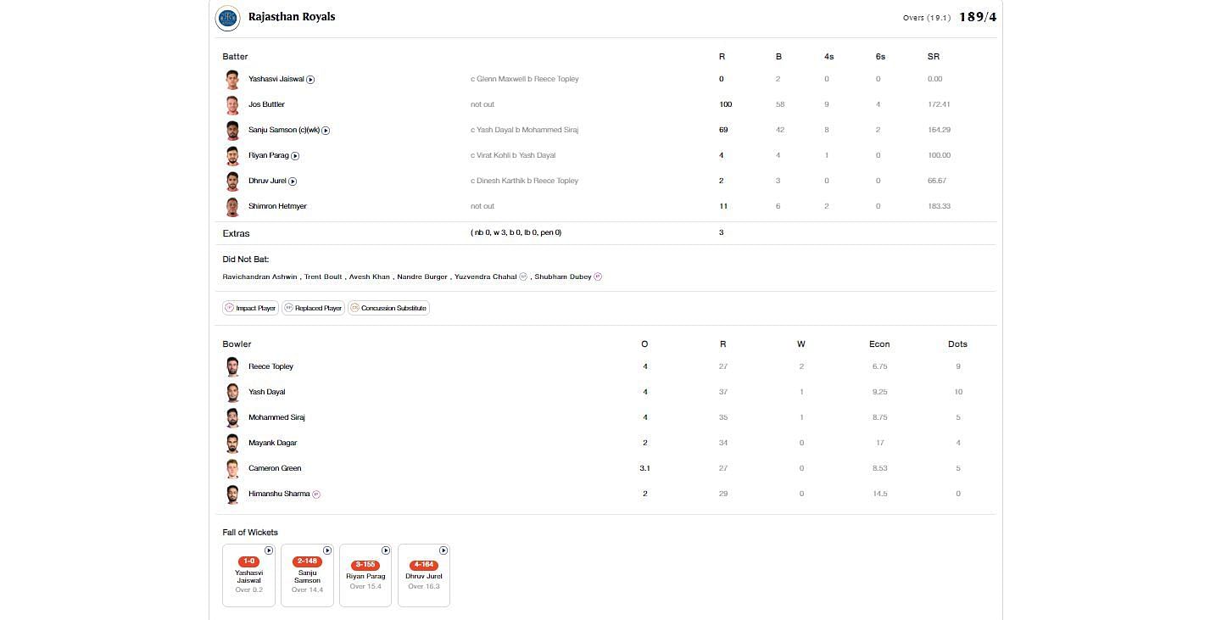The image size is (1227, 620).
Task: Click replaced icon beside Yuzvendra Chahal
Action: pos(523,276)
